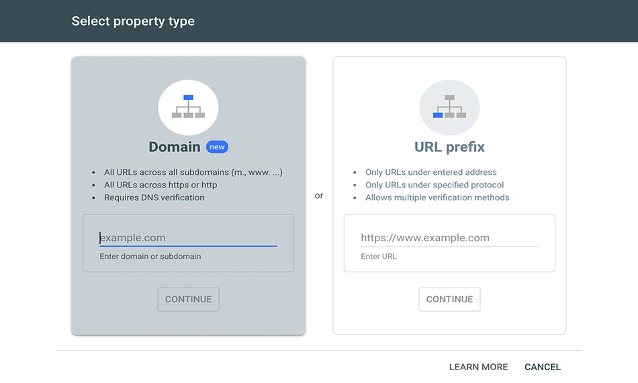Click "Requires DNS verification" bullet text

pyautogui.click(x=154, y=198)
